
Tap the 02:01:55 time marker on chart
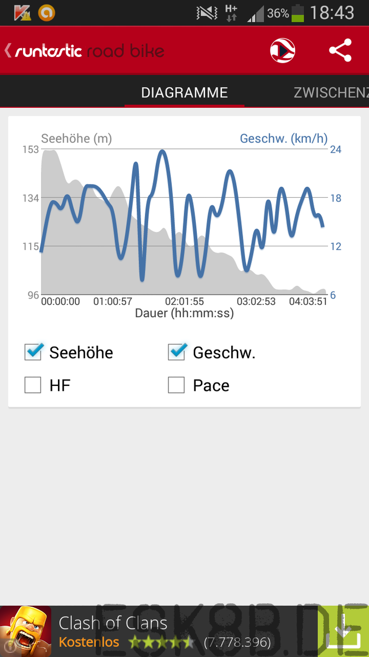click(x=184, y=301)
